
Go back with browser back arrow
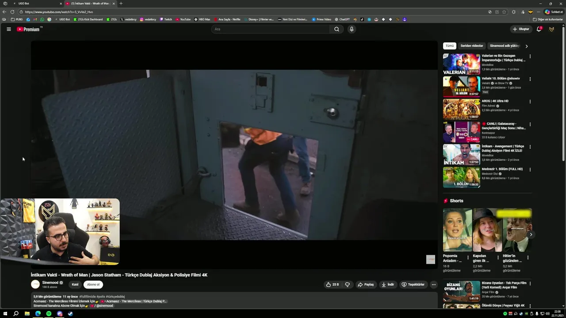pos(4,12)
